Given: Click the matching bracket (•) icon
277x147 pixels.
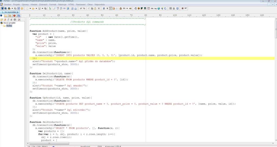Looking at the screenshot, I should [x=64, y=8].
